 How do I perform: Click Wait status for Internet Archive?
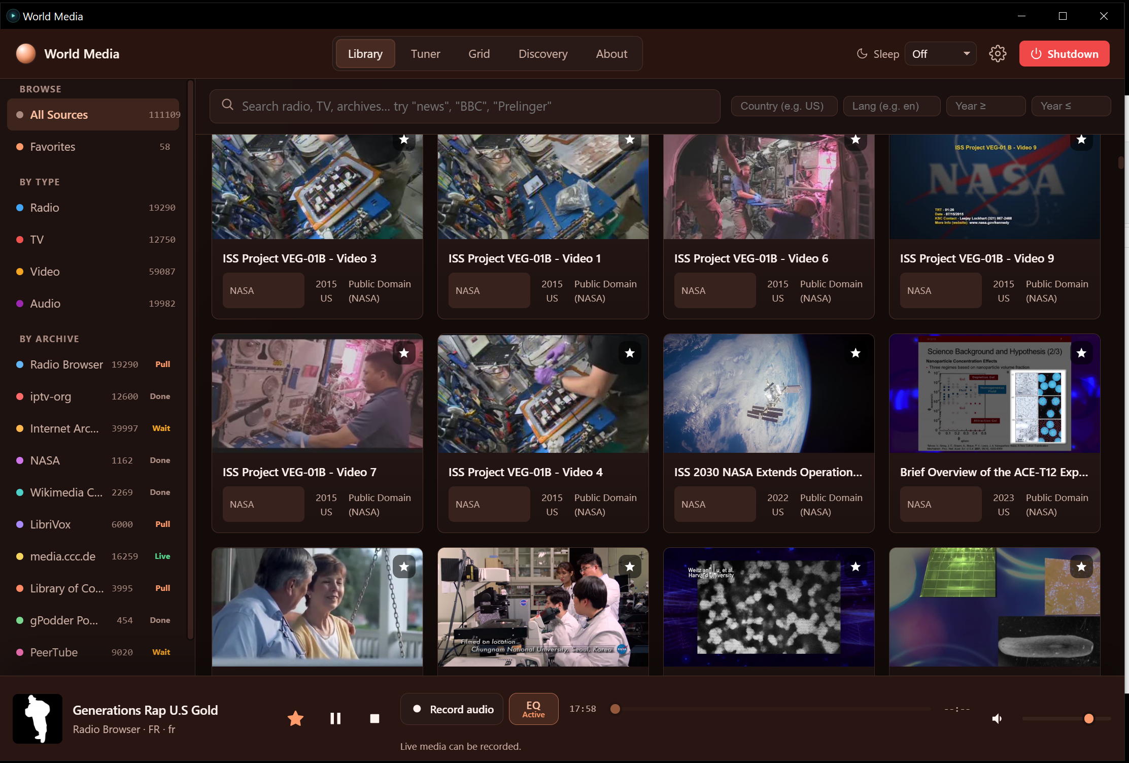click(161, 428)
